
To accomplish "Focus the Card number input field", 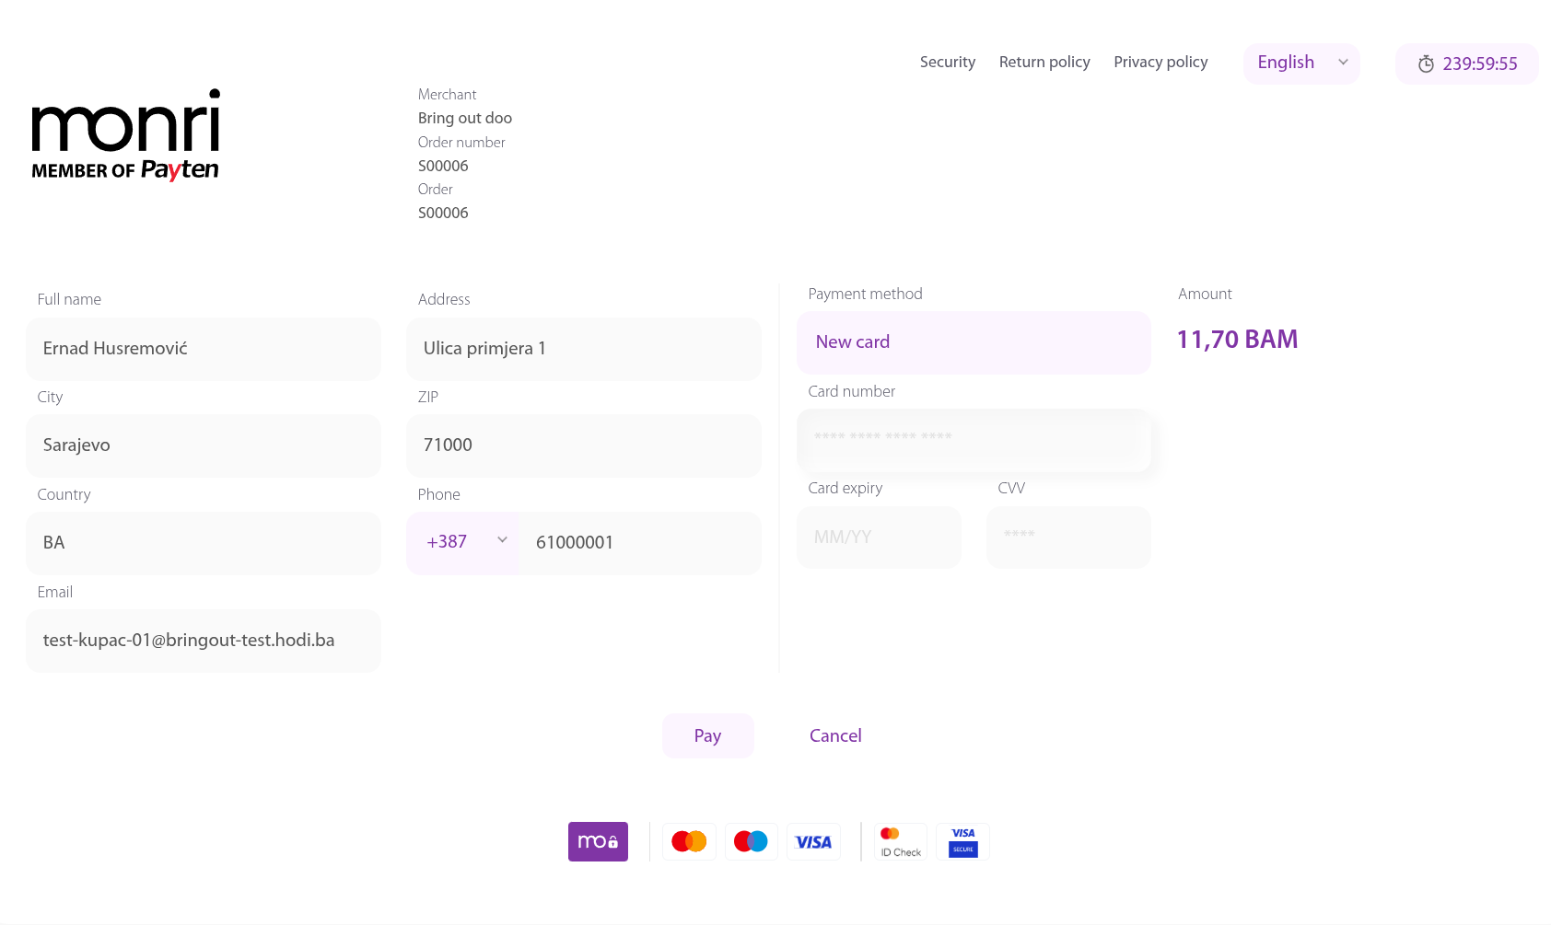I will click(x=973, y=440).
